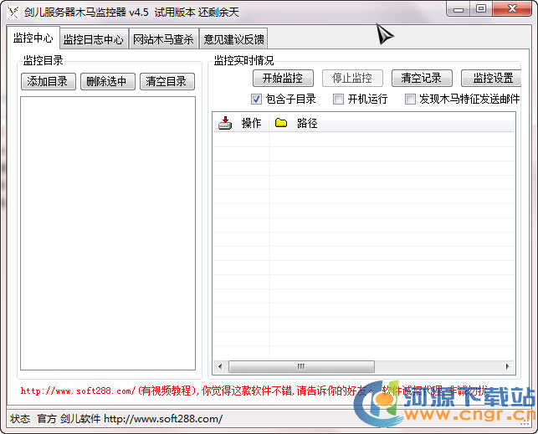Enable 发现木马特征发送邮件 checkbox

[410, 100]
